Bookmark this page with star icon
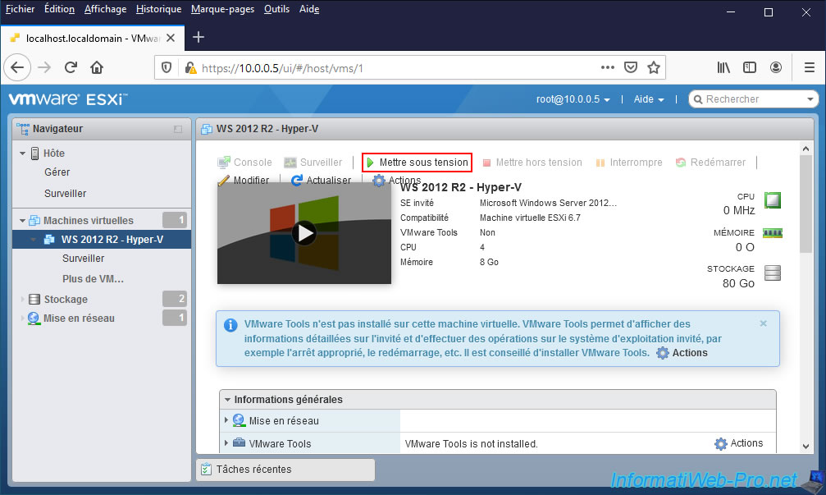This screenshot has height=495, width=826. point(654,67)
